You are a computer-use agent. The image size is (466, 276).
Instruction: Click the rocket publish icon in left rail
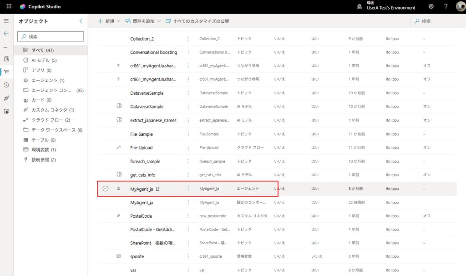(6, 98)
